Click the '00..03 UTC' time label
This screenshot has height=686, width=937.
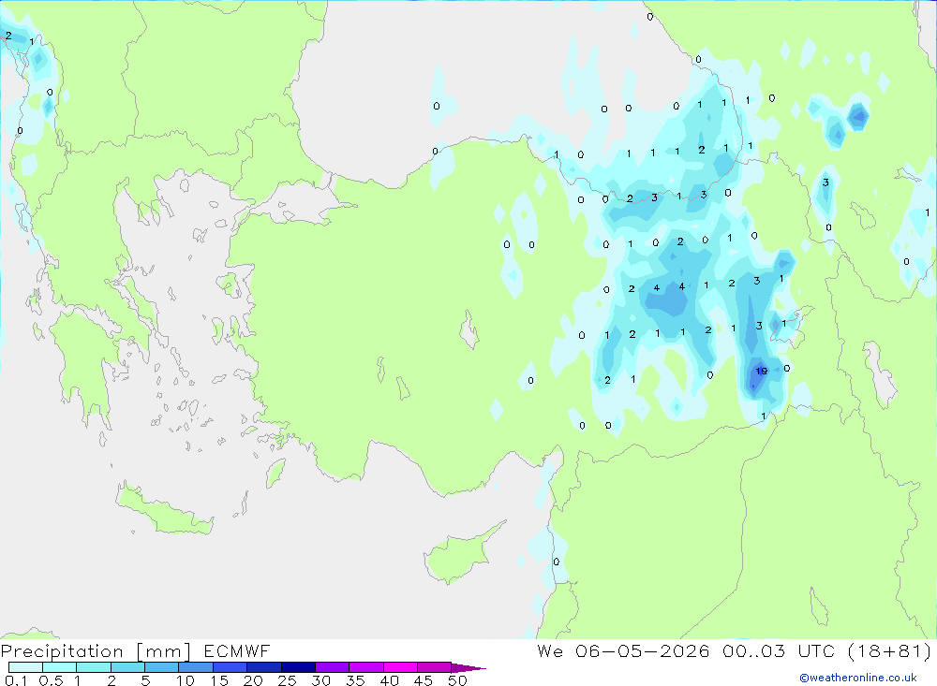(x=779, y=651)
